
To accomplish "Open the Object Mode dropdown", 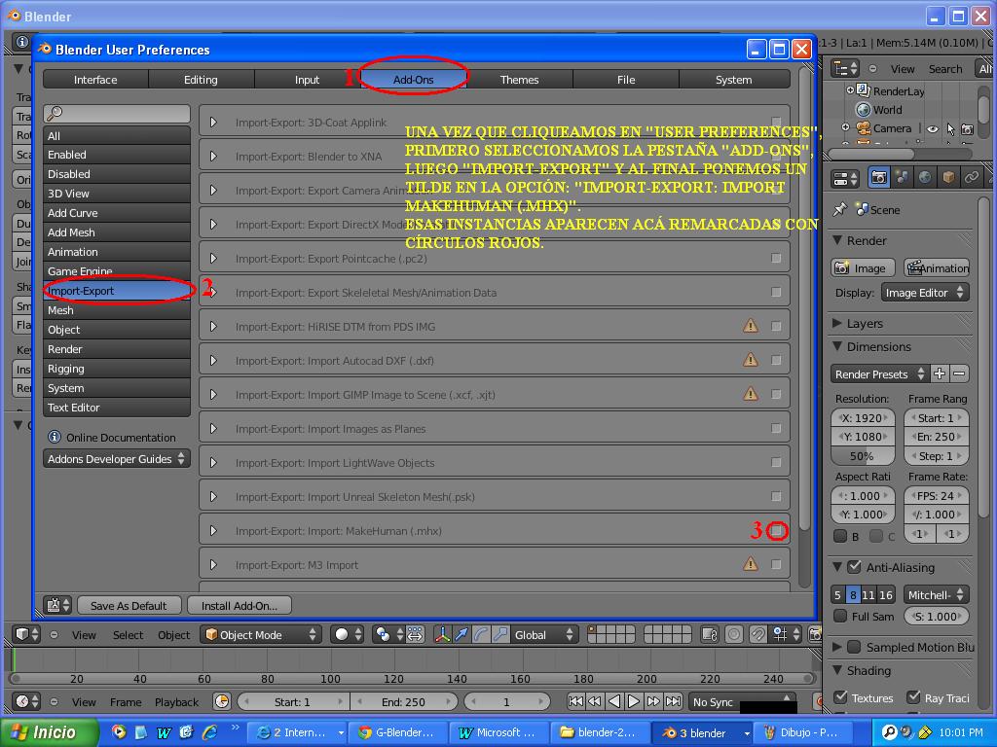I will click(259, 634).
